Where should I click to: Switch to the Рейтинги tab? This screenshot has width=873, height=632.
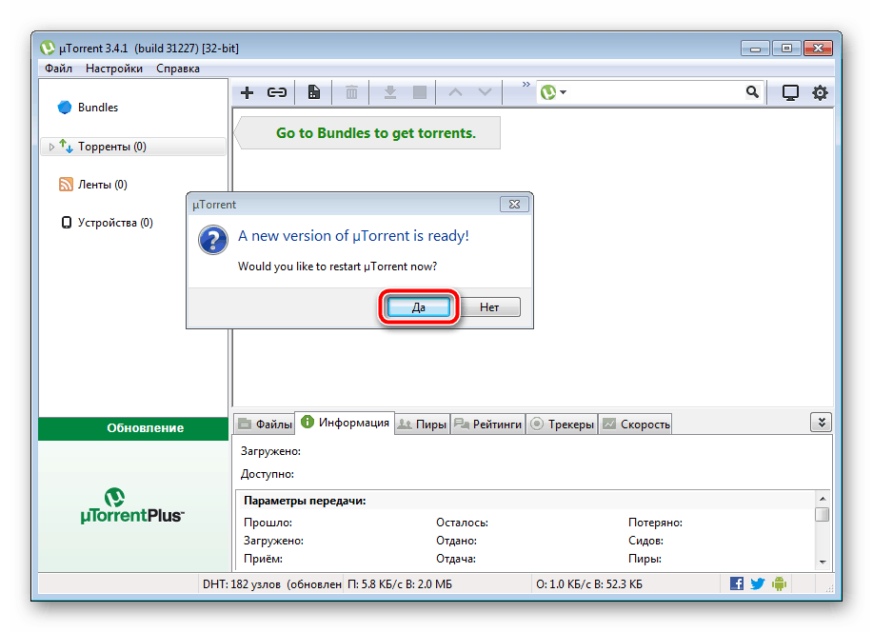pyautogui.click(x=488, y=425)
